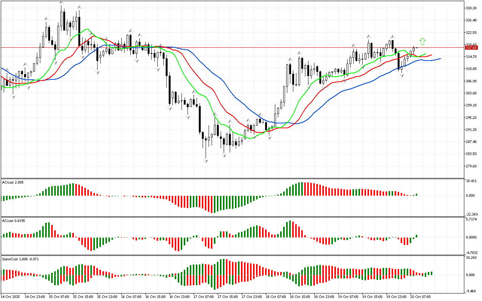Click the 279.60 price scale value
Image resolution: width=482 pixels, height=301 pixels.
pos(473,166)
